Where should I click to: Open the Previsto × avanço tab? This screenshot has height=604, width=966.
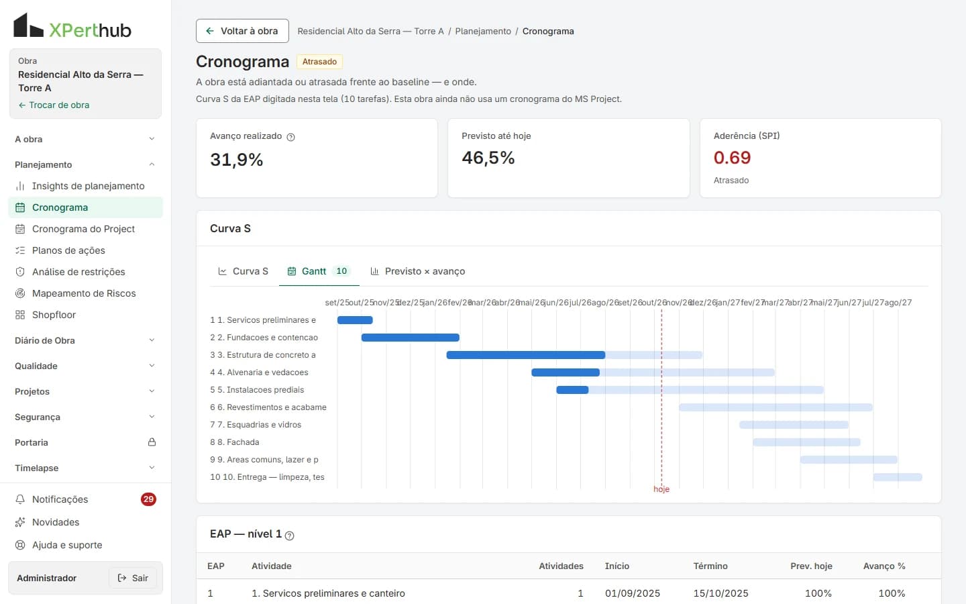pyautogui.click(x=417, y=271)
